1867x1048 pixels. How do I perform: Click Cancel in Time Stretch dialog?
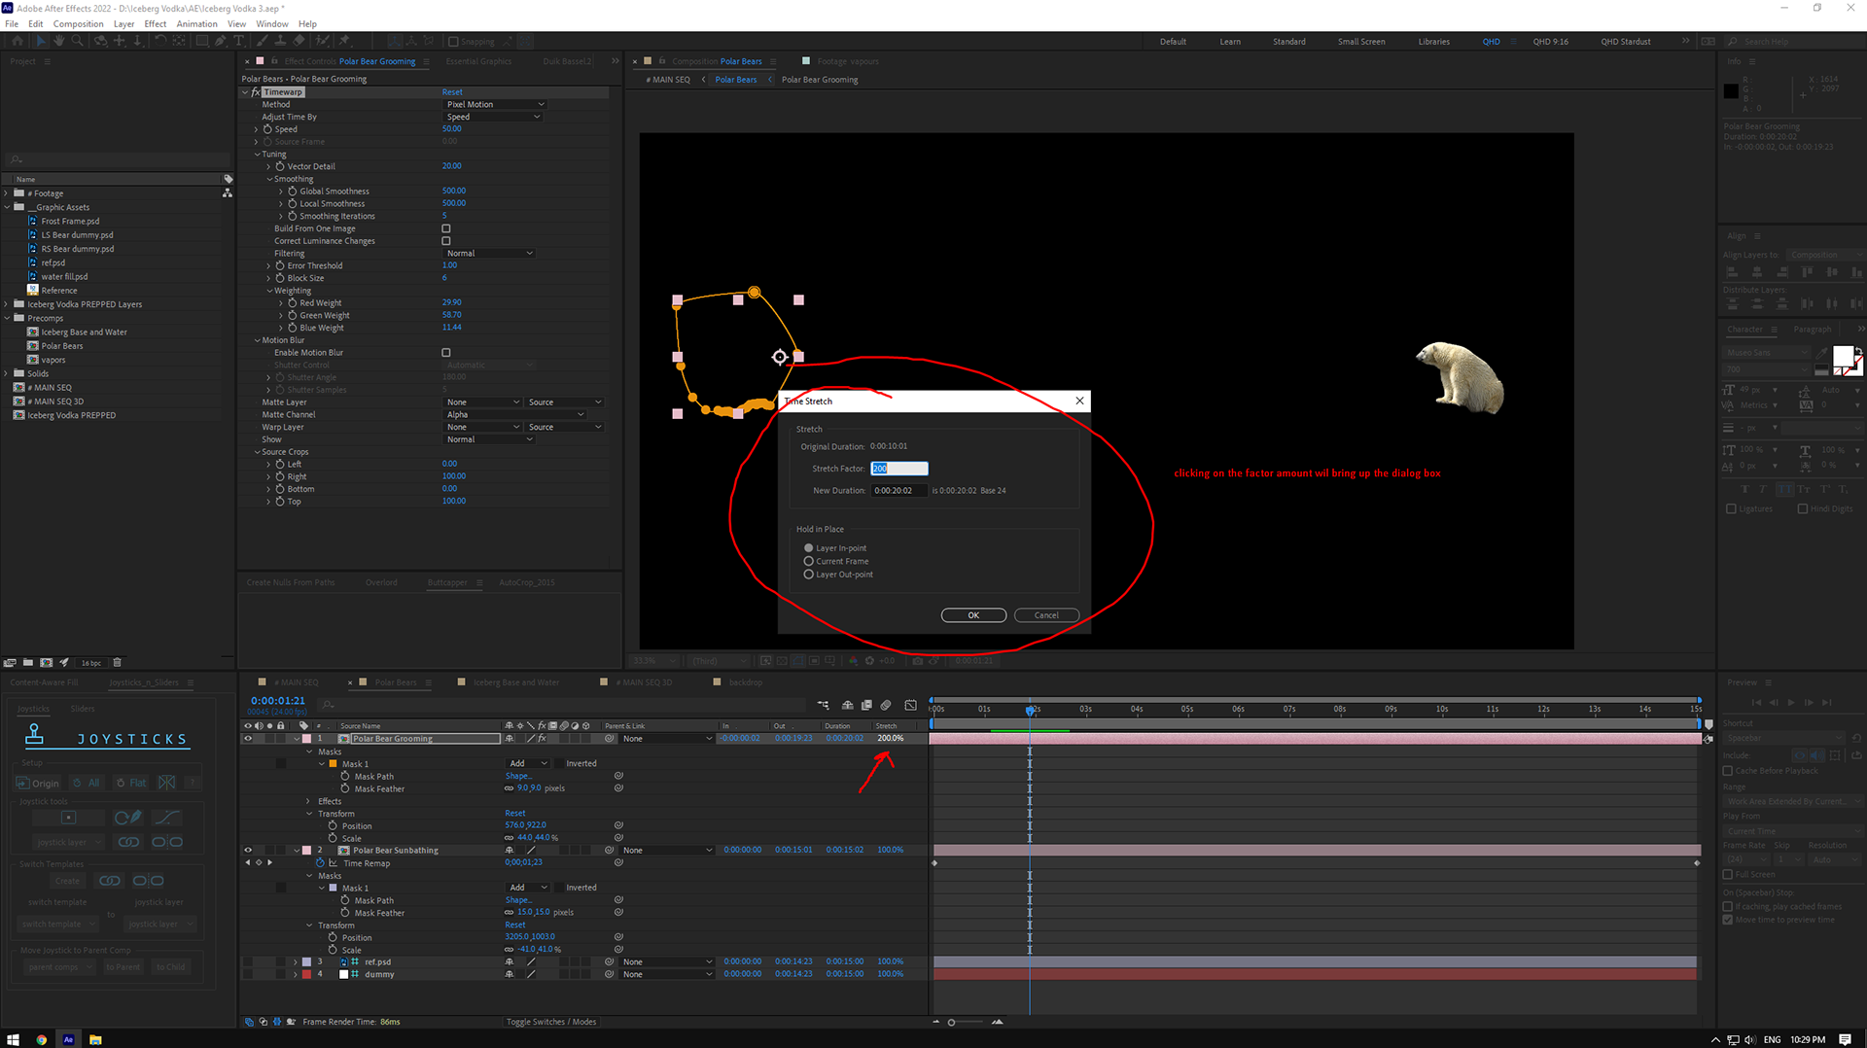tap(1046, 615)
